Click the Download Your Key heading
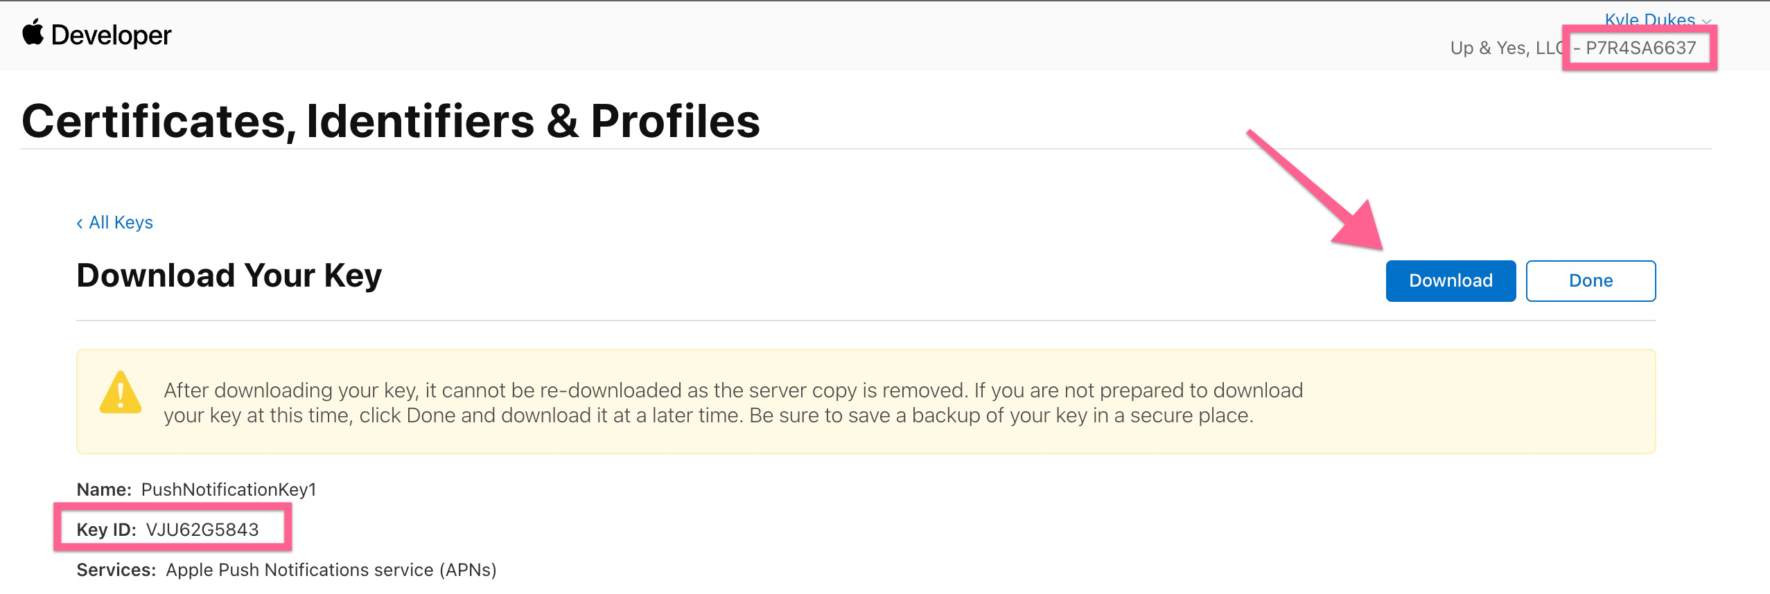This screenshot has width=1770, height=594. pyautogui.click(x=229, y=276)
